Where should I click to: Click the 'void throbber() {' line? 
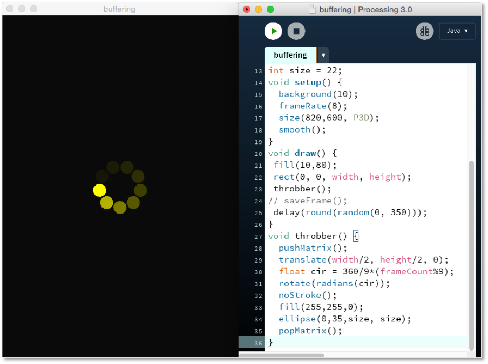tap(314, 236)
